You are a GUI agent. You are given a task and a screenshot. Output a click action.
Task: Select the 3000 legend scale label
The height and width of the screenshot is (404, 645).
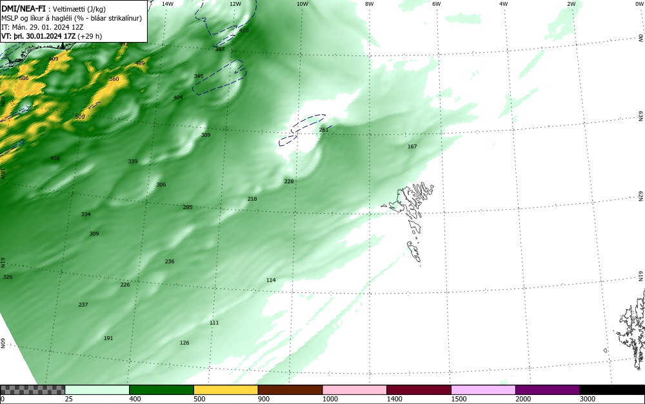[588, 399]
